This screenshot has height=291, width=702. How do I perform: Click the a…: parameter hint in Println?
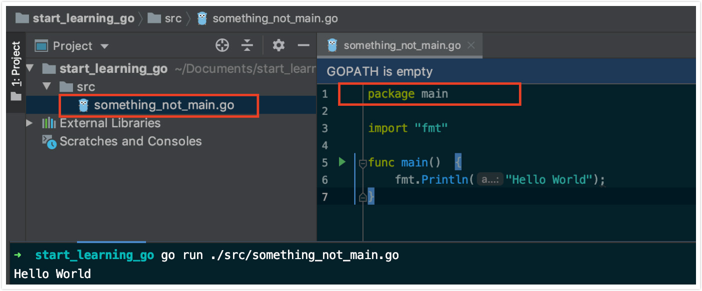tap(490, 179)
